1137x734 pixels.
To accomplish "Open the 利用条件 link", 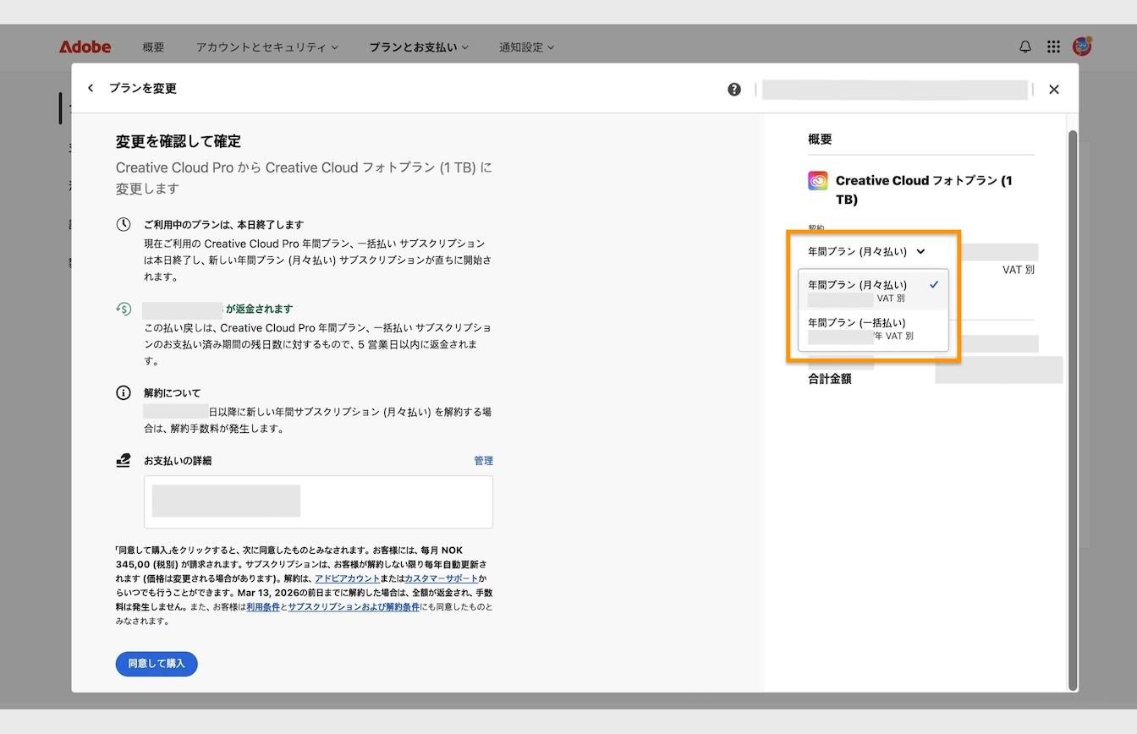I will tap(263, 606).
